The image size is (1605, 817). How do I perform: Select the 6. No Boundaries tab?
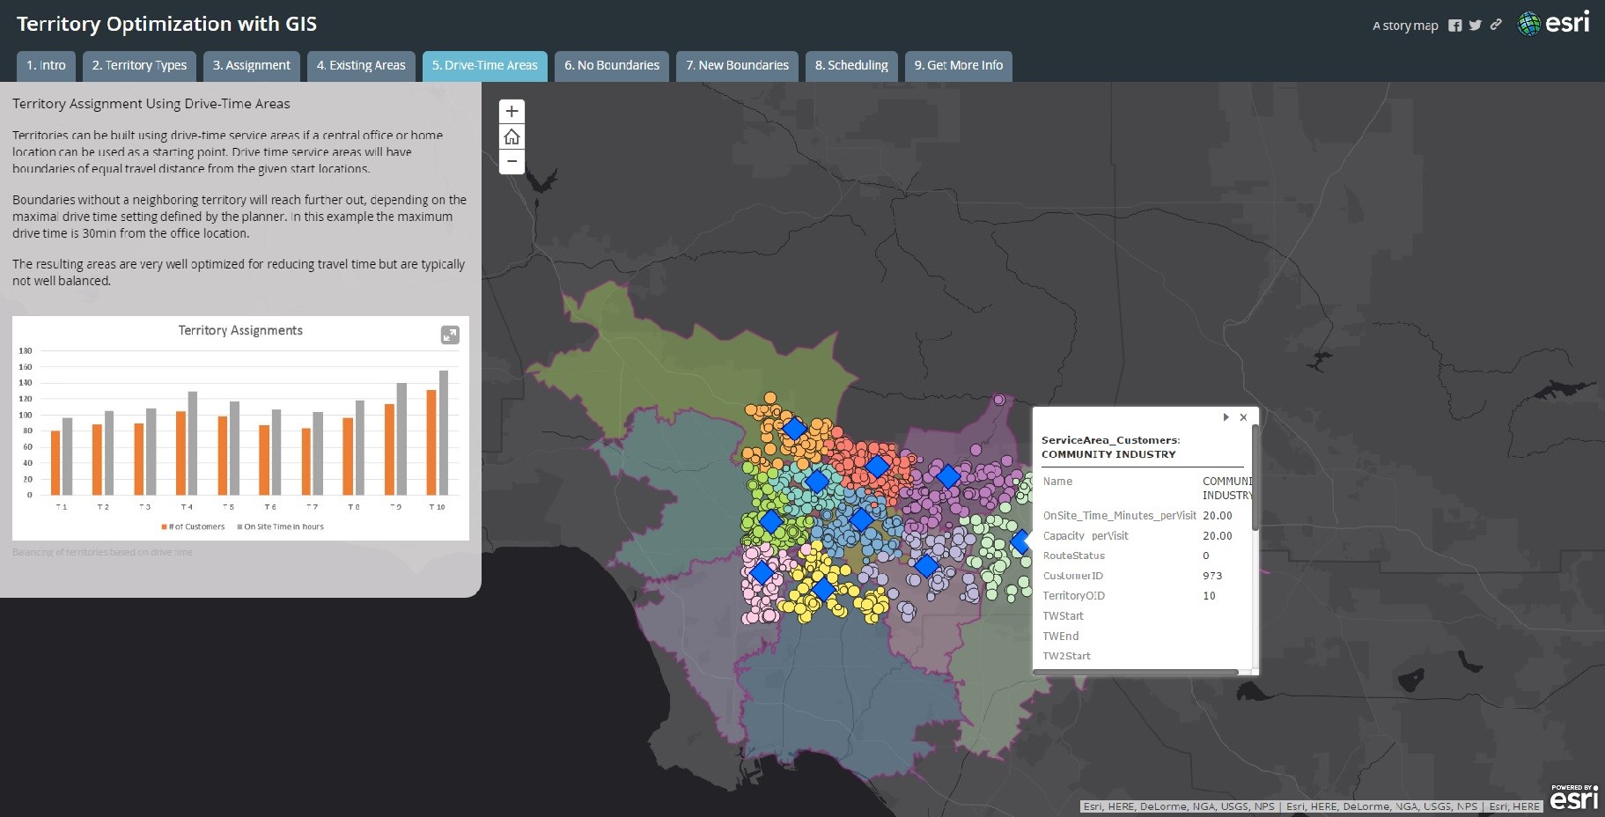612,66
